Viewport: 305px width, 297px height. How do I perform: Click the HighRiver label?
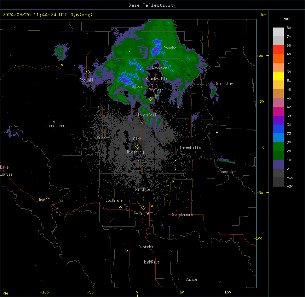coord(152,262)
